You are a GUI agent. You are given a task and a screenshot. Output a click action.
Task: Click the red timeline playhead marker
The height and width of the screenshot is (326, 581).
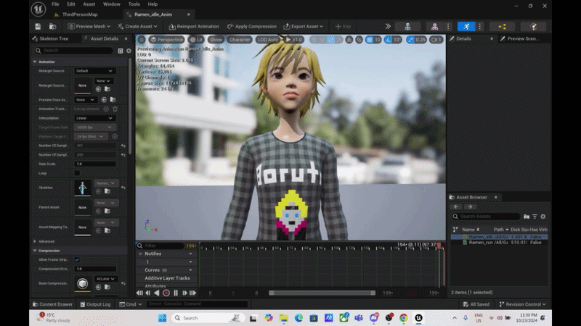(439, 245)
